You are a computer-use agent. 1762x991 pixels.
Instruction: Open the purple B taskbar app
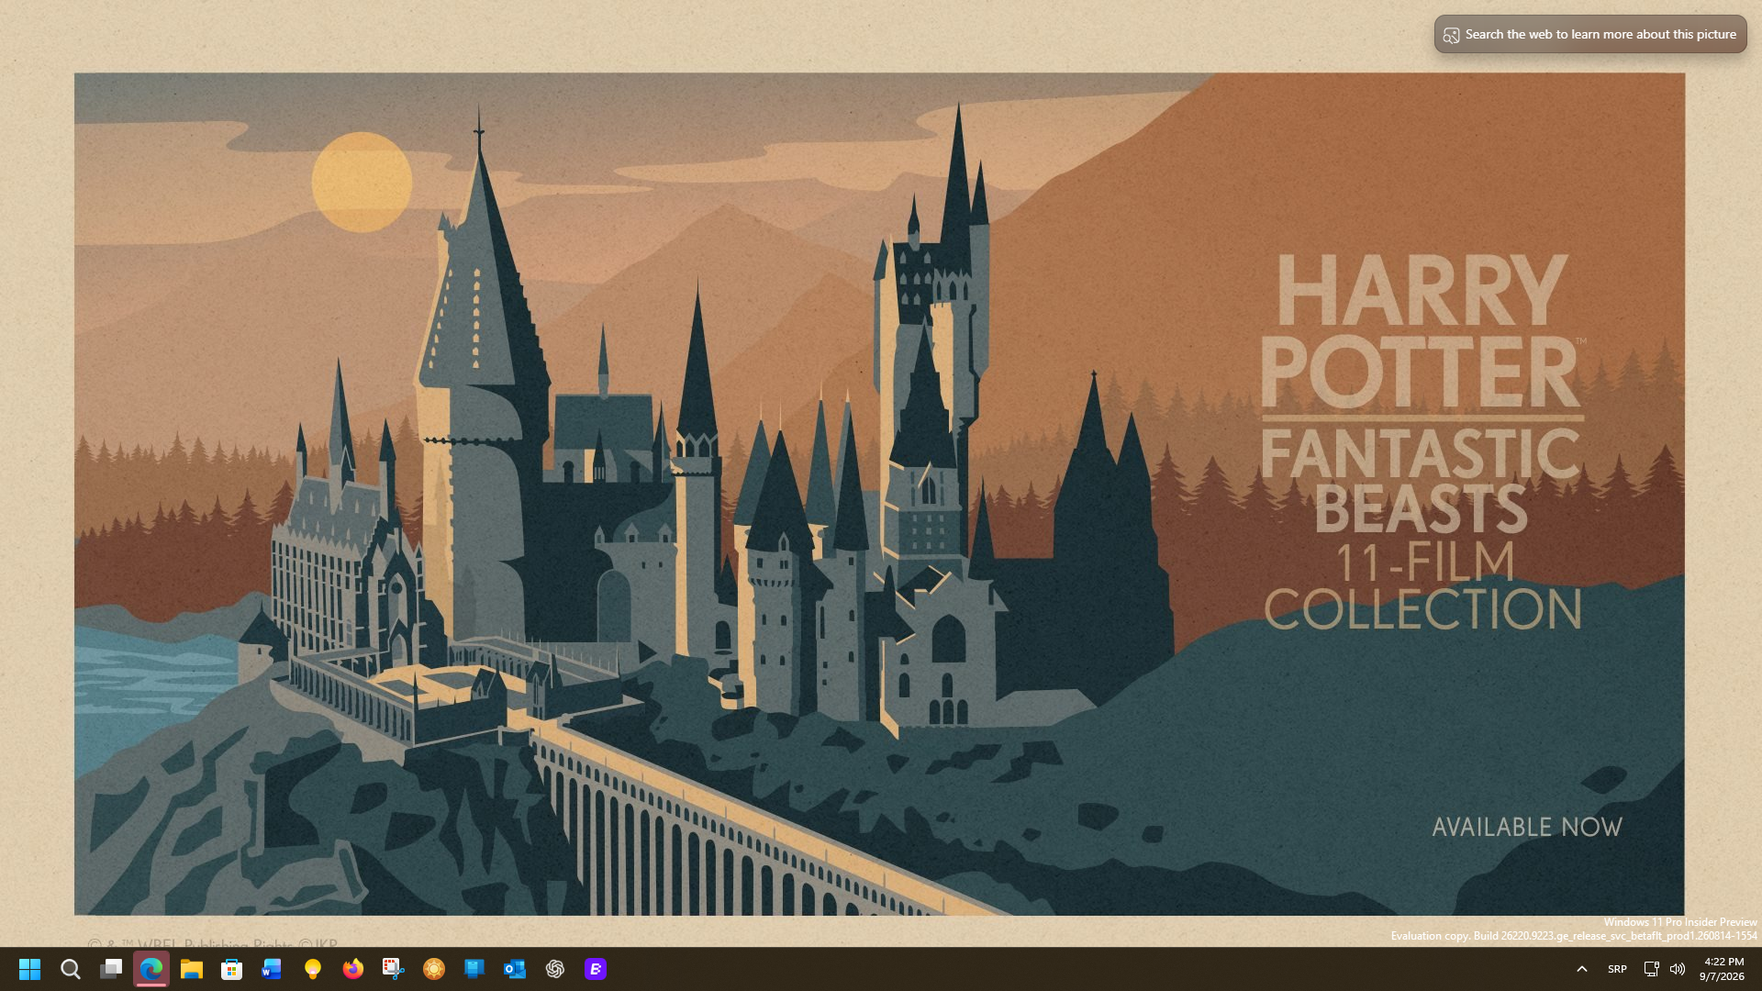click(596, 969)
